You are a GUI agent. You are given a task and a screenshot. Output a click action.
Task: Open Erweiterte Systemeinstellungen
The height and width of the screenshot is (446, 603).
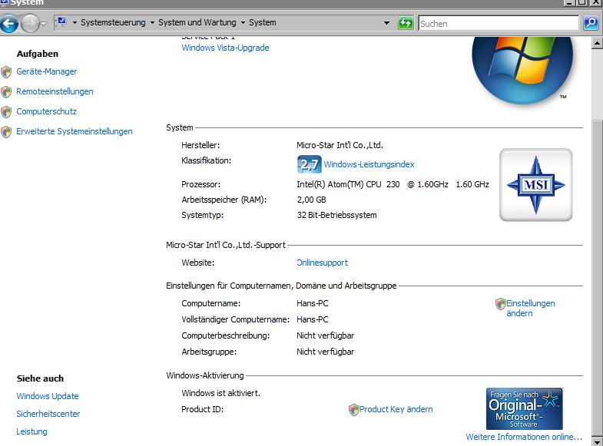(75, 131)
